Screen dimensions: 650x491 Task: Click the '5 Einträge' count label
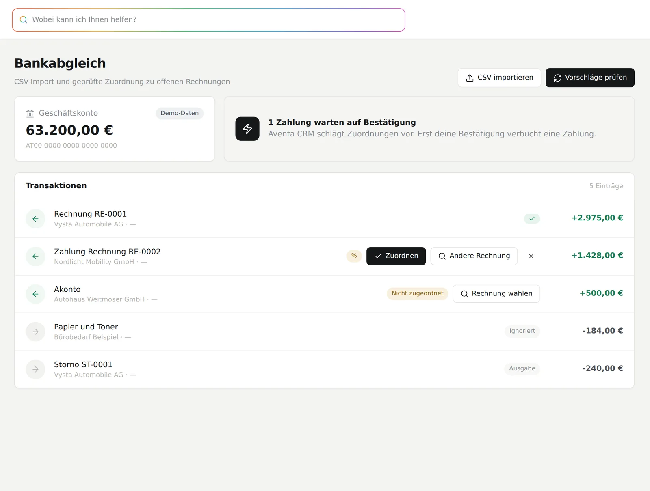click(x=606, y=186)
